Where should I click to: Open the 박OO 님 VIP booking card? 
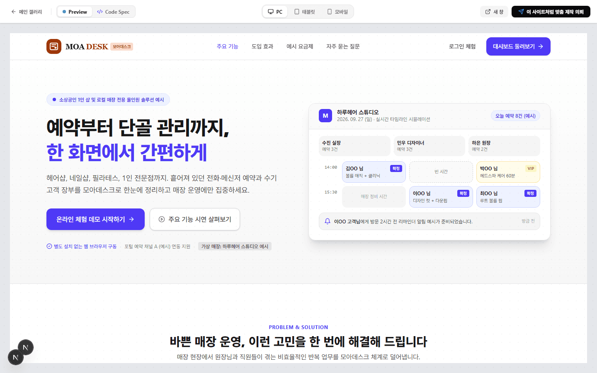(x=508, y=172)
